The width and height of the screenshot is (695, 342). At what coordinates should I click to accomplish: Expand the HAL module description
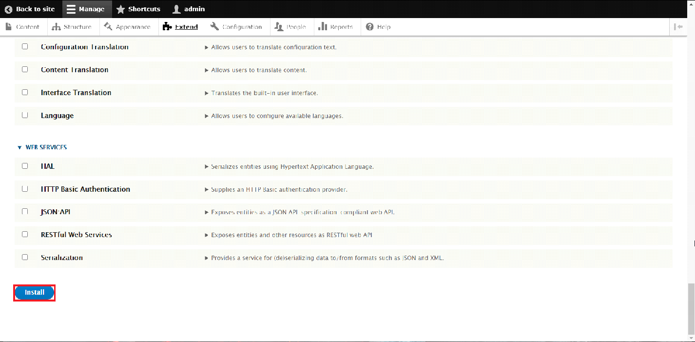(x=207, y=166)
